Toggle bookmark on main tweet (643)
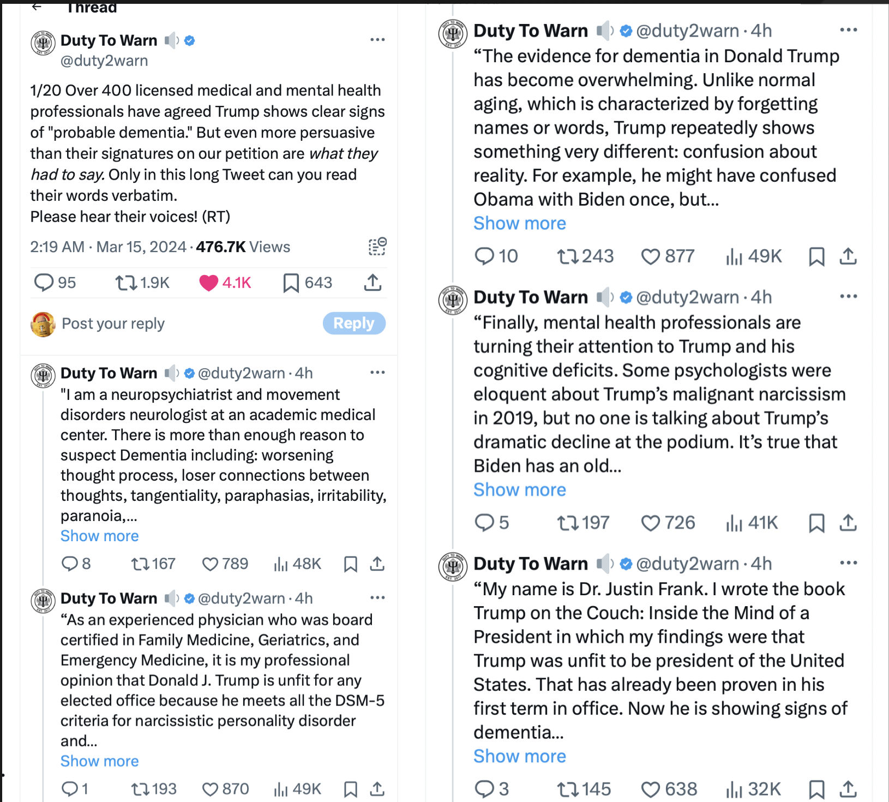889x802 pixels. click(x=291, y=283)
